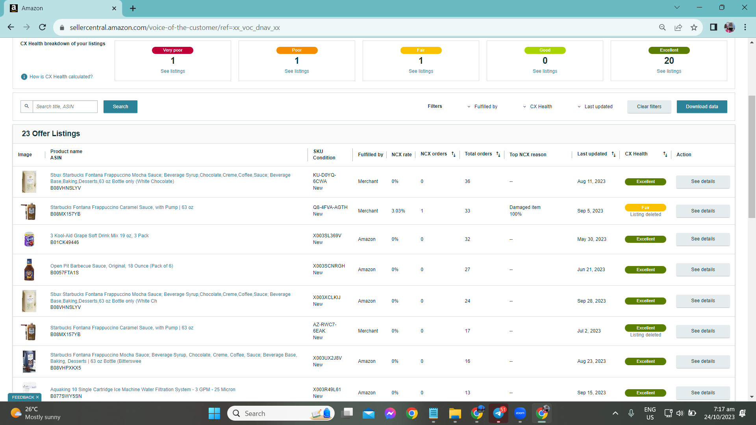
Task: Share this page via address bar icon
Action: pos(678,27)
